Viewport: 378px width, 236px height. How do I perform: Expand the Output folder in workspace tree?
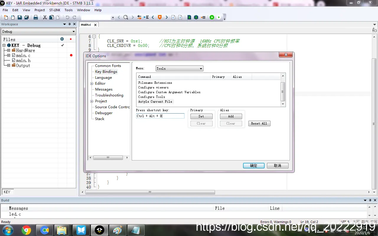coord(9,65)
